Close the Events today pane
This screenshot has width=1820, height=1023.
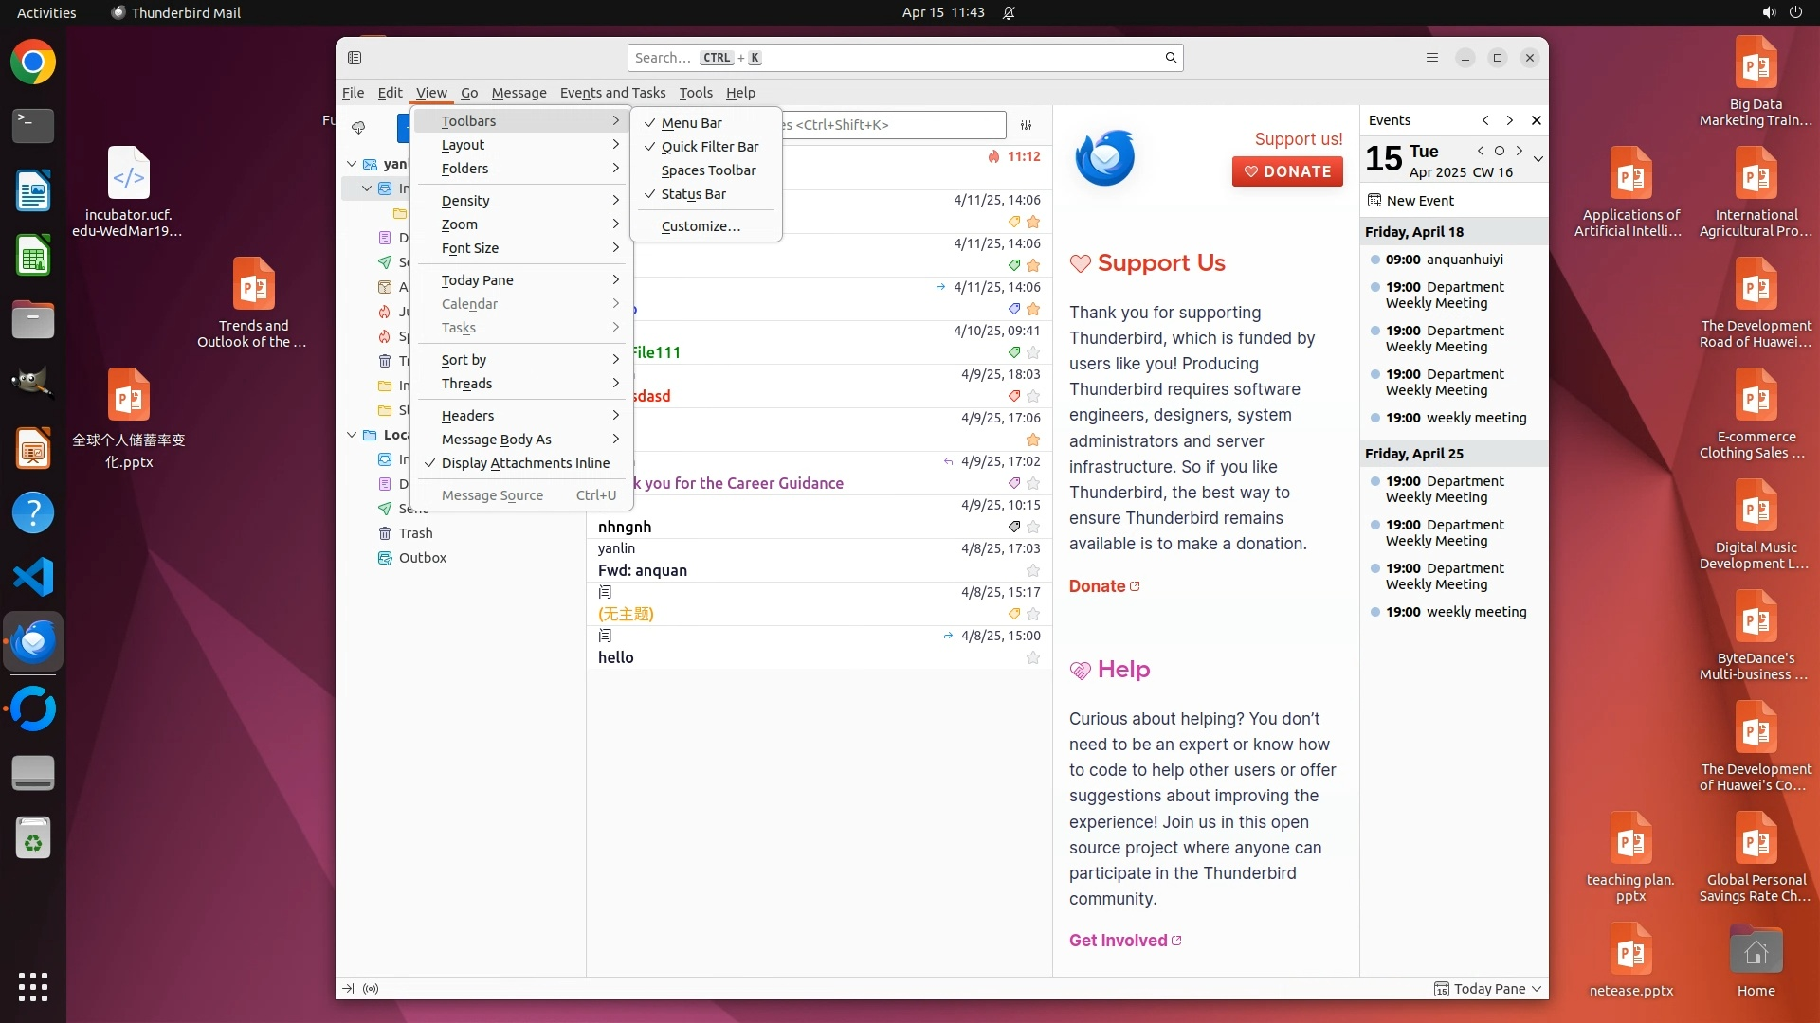click(x=1536, y=120)
